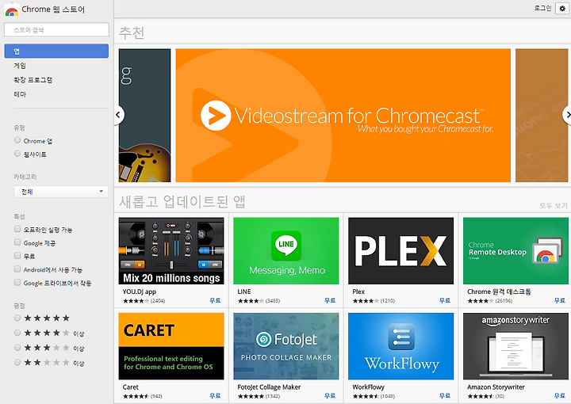Open the 확장 프로그램 (Extensions) section
571x404 pixels.
click(x=33, y=80)
